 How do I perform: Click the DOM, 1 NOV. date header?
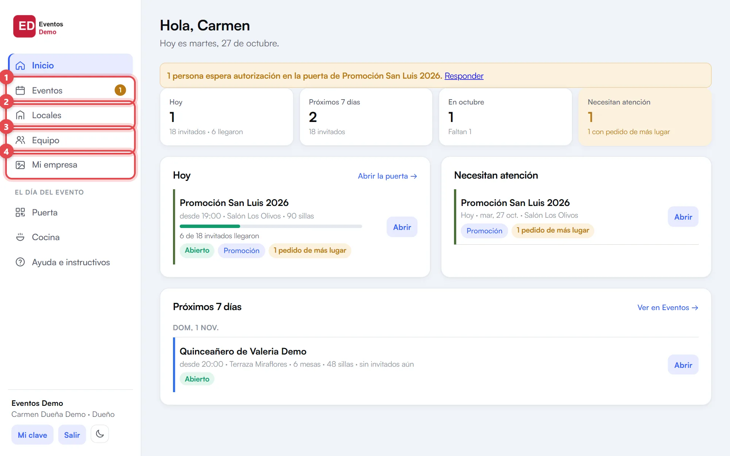196,328
